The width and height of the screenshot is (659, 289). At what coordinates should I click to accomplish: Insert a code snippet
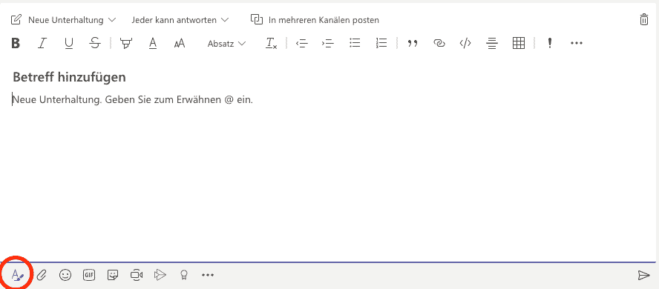465,43
